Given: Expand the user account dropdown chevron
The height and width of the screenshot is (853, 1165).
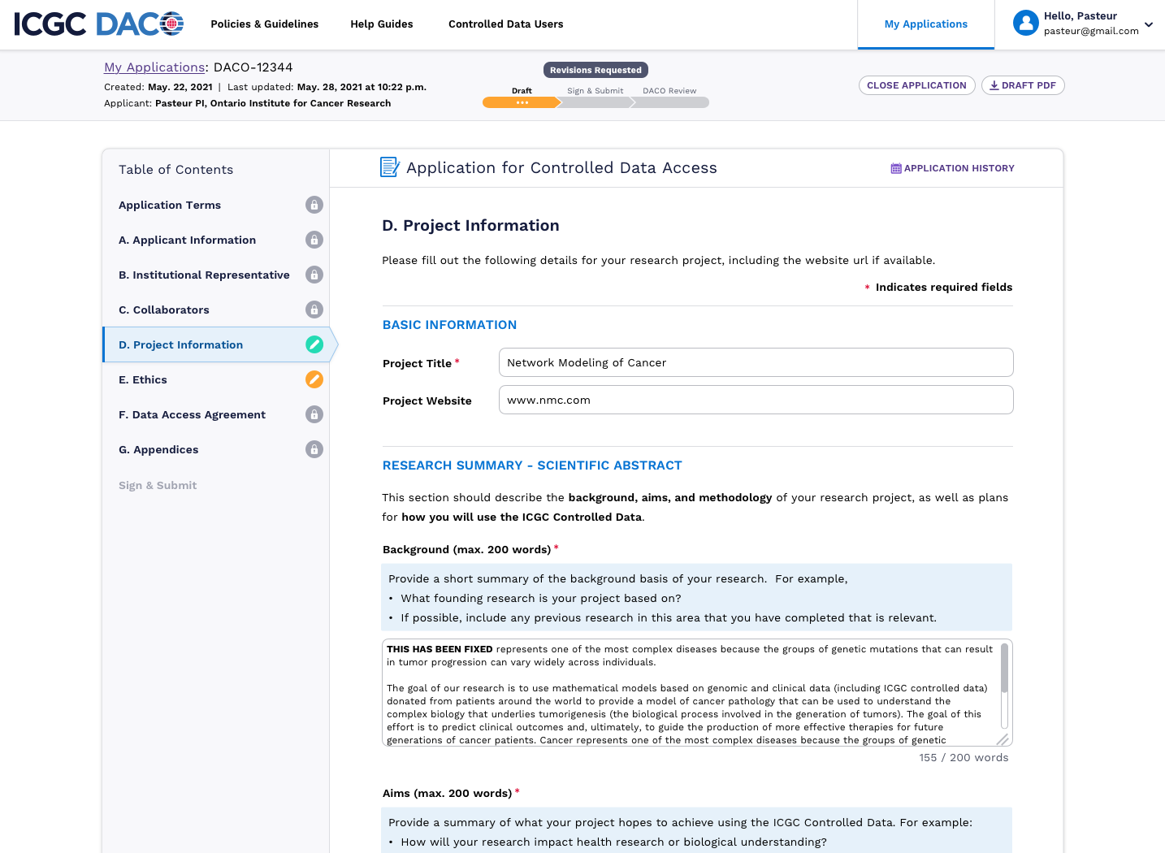Looking at the screenshot, I should (1149, 24).
